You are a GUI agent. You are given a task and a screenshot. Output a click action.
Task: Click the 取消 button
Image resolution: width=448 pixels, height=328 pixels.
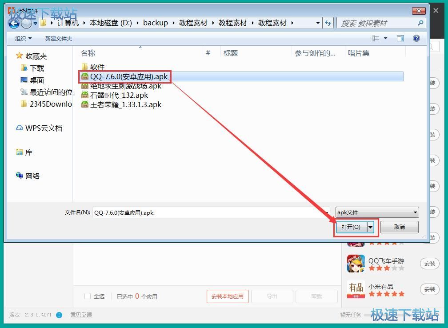coord(400,227)
